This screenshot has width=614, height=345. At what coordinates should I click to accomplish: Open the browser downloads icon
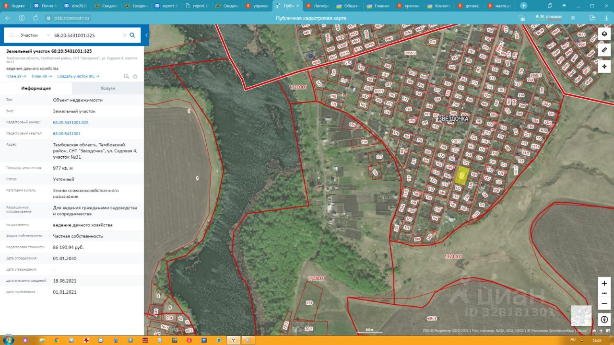point(606,18)
